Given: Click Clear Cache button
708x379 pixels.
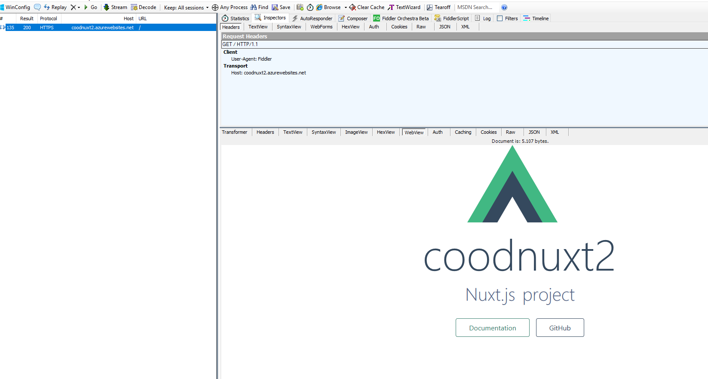Looking at the screenshot, I should tap(367, 7).
